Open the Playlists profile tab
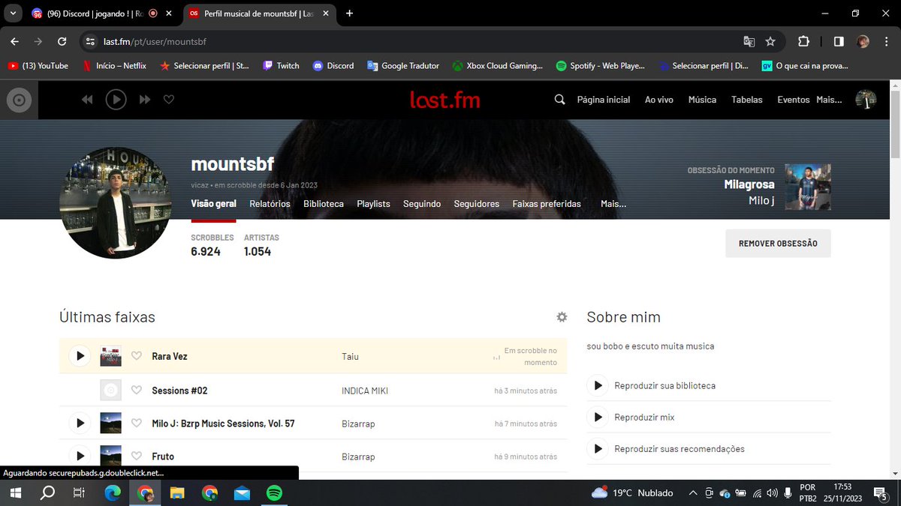 point(373,204)
